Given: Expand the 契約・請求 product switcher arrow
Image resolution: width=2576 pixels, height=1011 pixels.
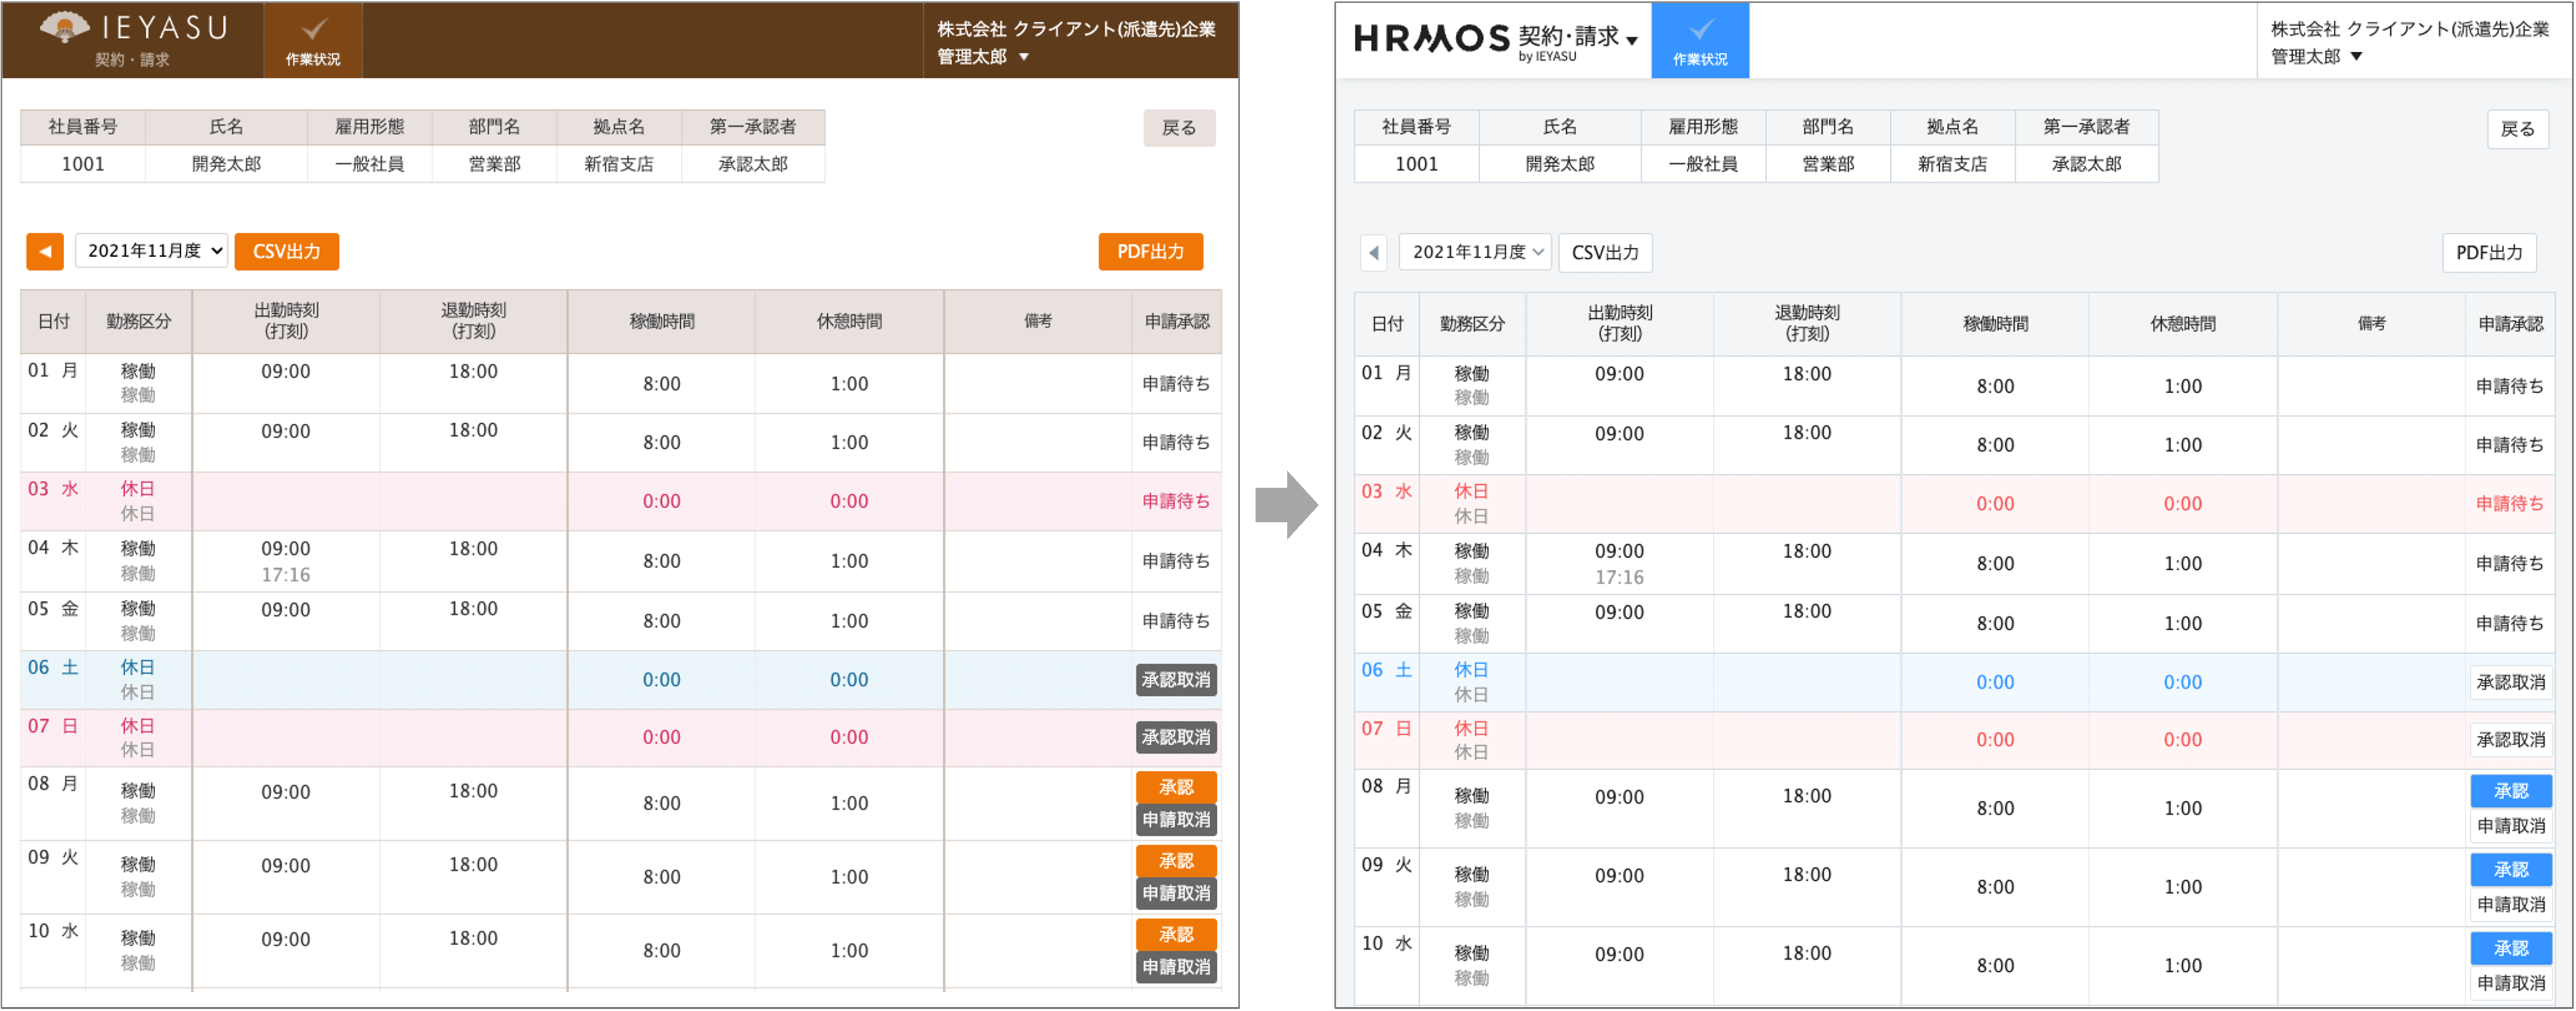Looking at the screenshot, I should [x=1633, y=41].
